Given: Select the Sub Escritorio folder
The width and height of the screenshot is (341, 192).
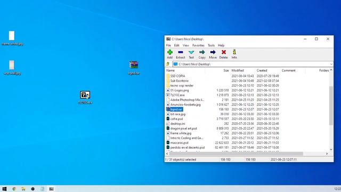Looking at the screenshot, I should [179, 81].
